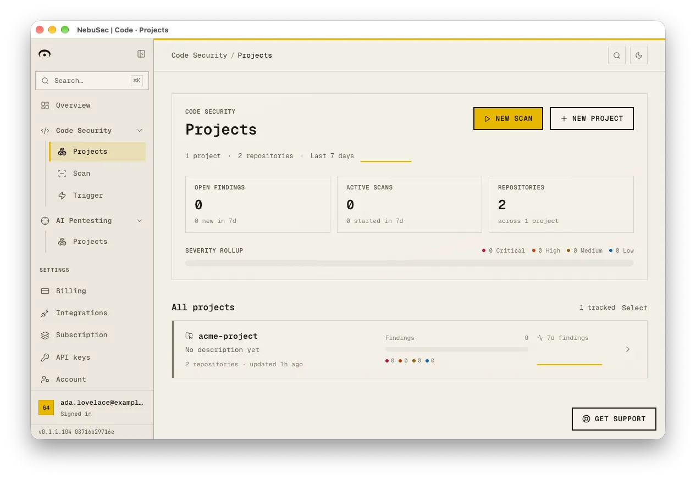Click the Code Security brackets icon

(x=45, y=131)
